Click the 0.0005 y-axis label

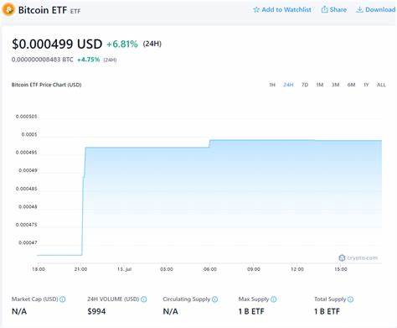pyautogui.click(x=29, y=134)
